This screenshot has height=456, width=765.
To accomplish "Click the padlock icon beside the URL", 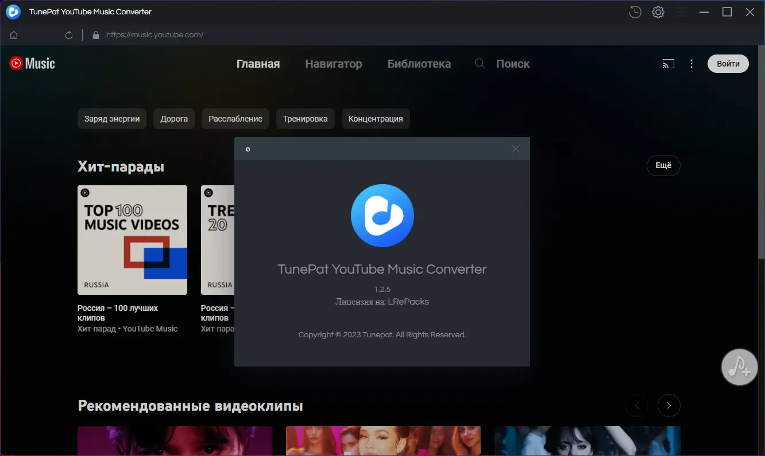I will pyautogui.click(x=96, y=35).
